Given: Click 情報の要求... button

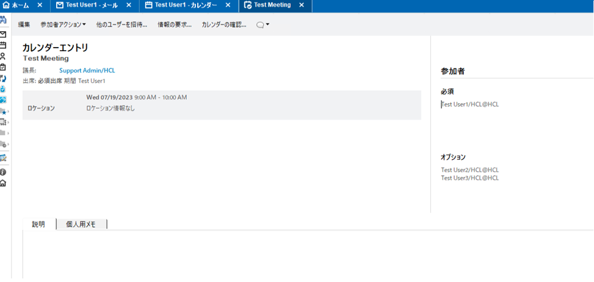Looking at the screenshot, I should tap(174, 24).
